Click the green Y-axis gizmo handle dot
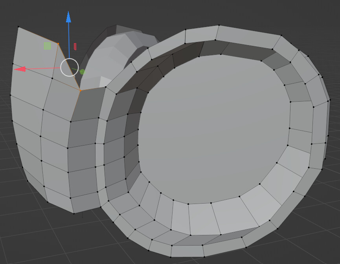The height and width of the screenshot is (264, 340). (82, 72)
